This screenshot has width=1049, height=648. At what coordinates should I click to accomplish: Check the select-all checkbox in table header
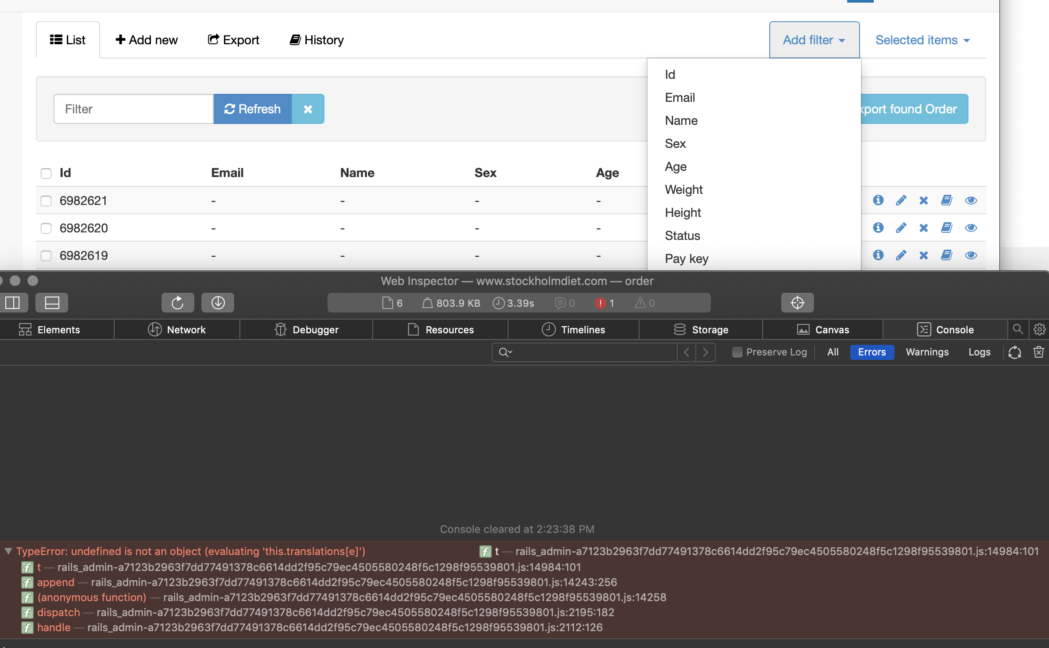(x=46, y=173)
